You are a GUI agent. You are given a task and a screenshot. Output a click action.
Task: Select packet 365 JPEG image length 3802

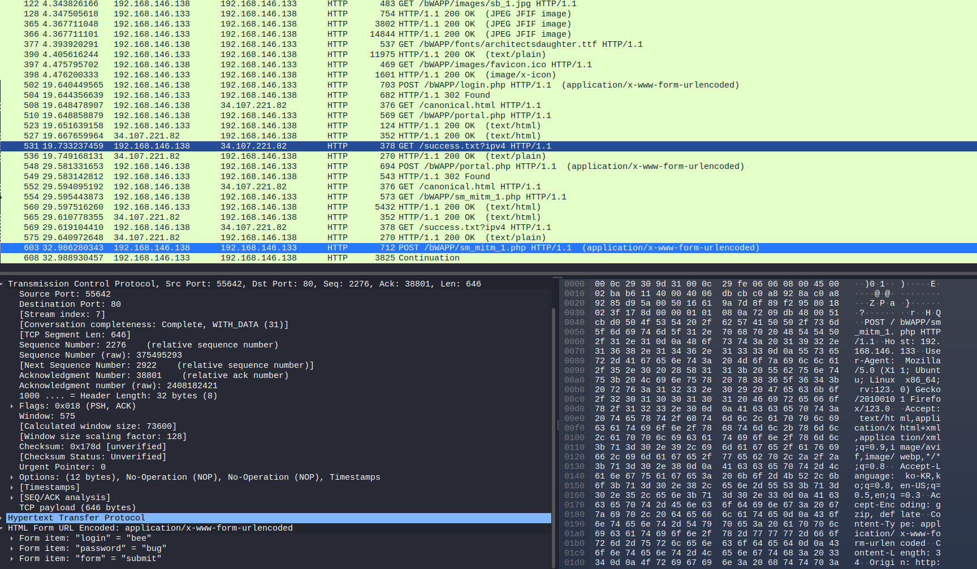488,24
